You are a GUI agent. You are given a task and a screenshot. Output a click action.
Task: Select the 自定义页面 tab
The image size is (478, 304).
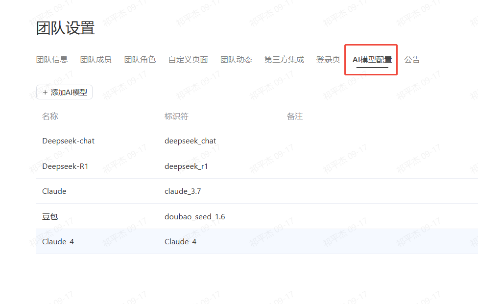(188, 60)
